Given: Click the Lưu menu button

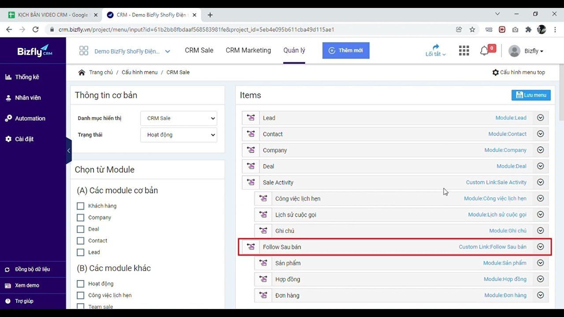Looking at the screenshot, I should (531, 95).
